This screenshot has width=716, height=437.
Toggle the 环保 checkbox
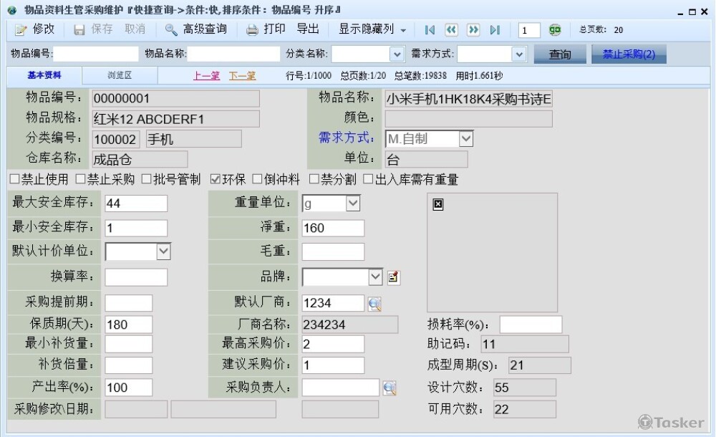(x=215, y=180)
